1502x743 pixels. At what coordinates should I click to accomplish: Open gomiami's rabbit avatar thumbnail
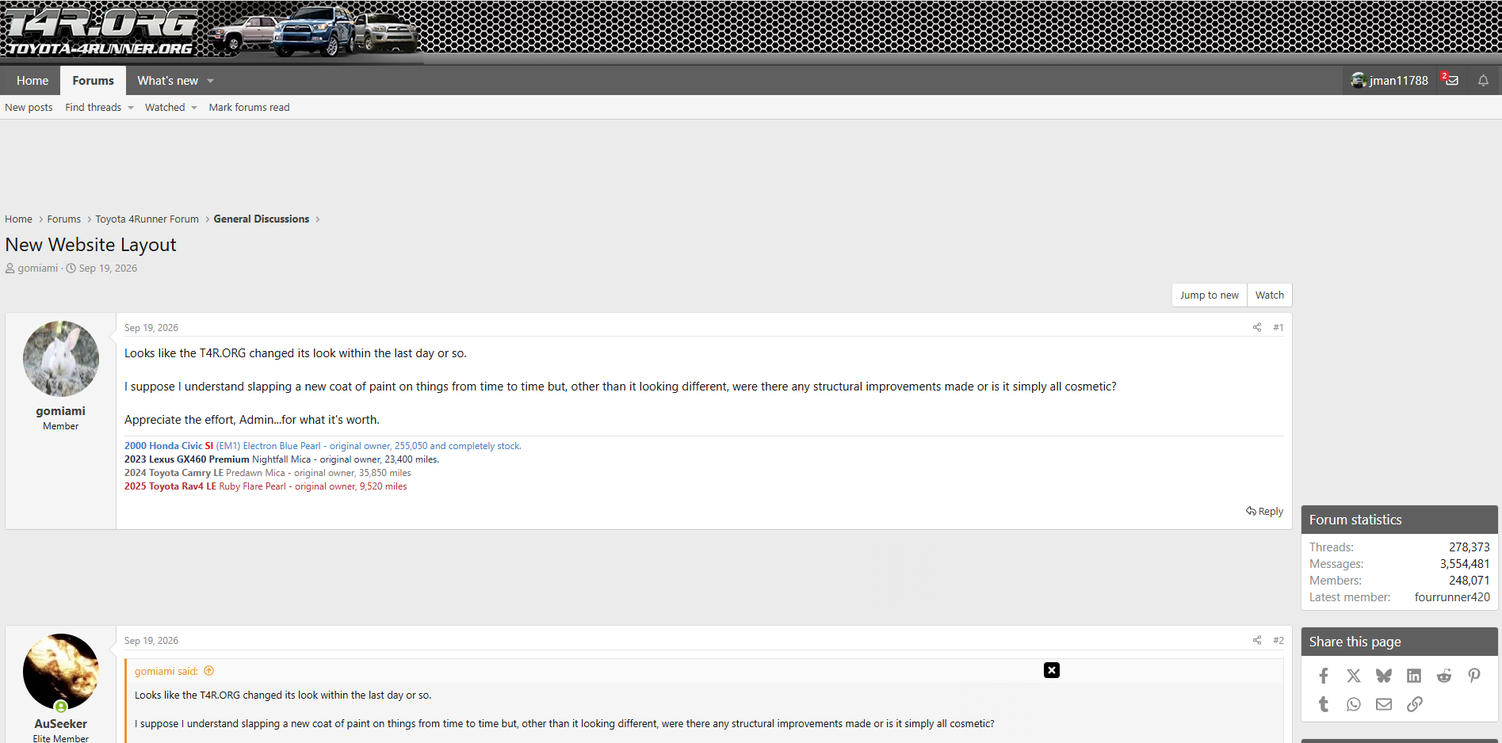pos(61,359)
